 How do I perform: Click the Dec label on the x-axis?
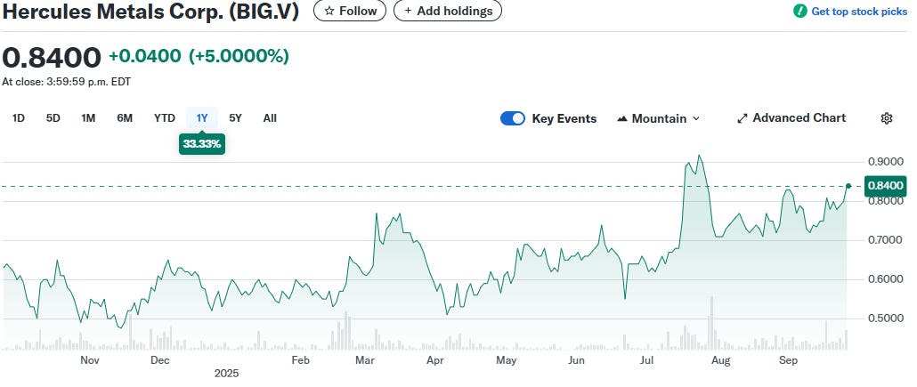[159, 360]
